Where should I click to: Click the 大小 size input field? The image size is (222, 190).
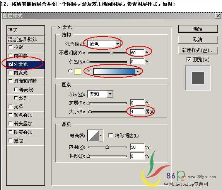click(x=137, y=112)
